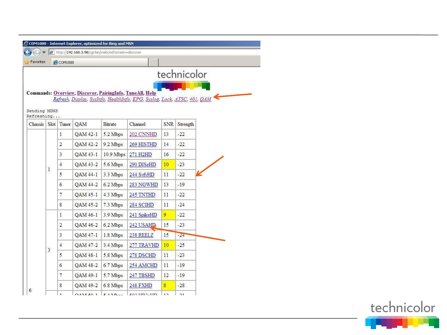Viewport: 447px width, 335px height.
Task: Open channel 284 SCIHD link
Action: 142,205
